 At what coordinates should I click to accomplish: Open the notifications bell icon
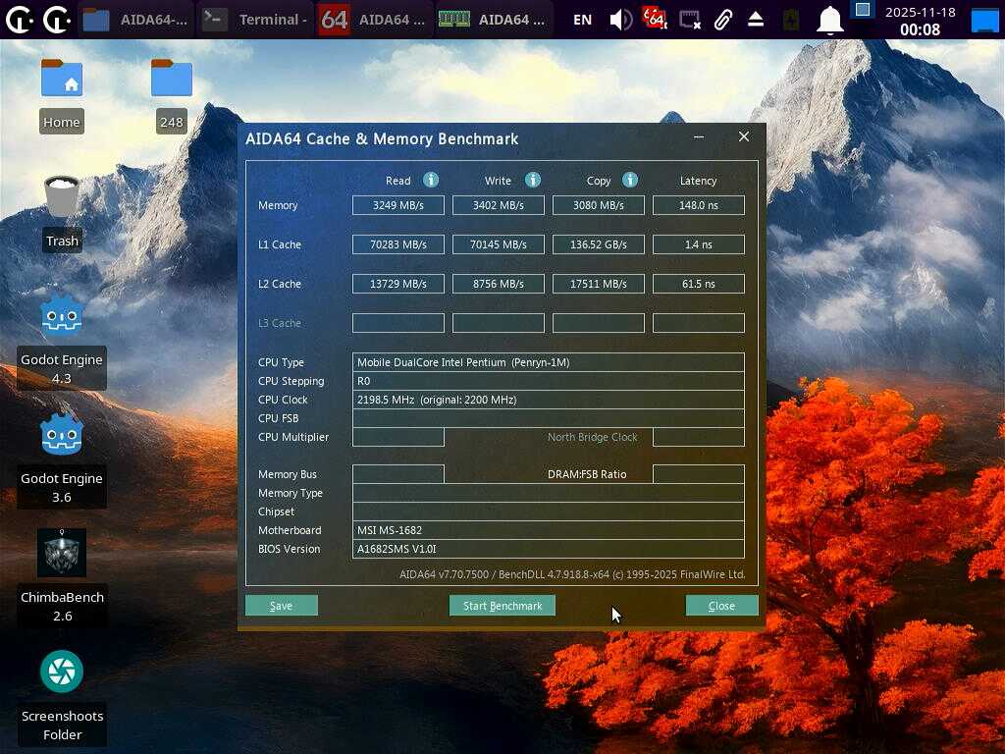pos(829,20)
